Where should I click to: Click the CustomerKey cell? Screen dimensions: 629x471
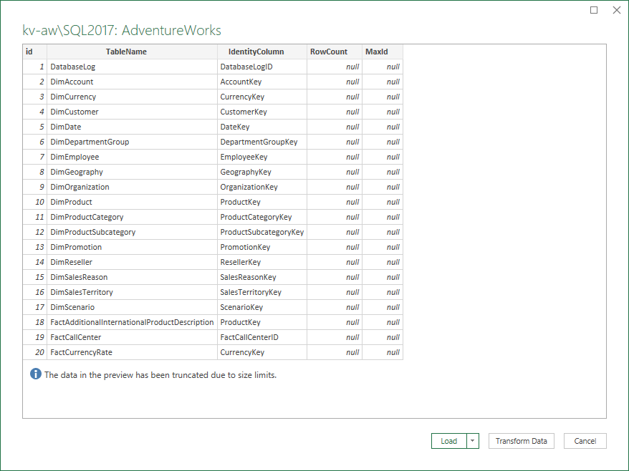[x=262, y=112]
